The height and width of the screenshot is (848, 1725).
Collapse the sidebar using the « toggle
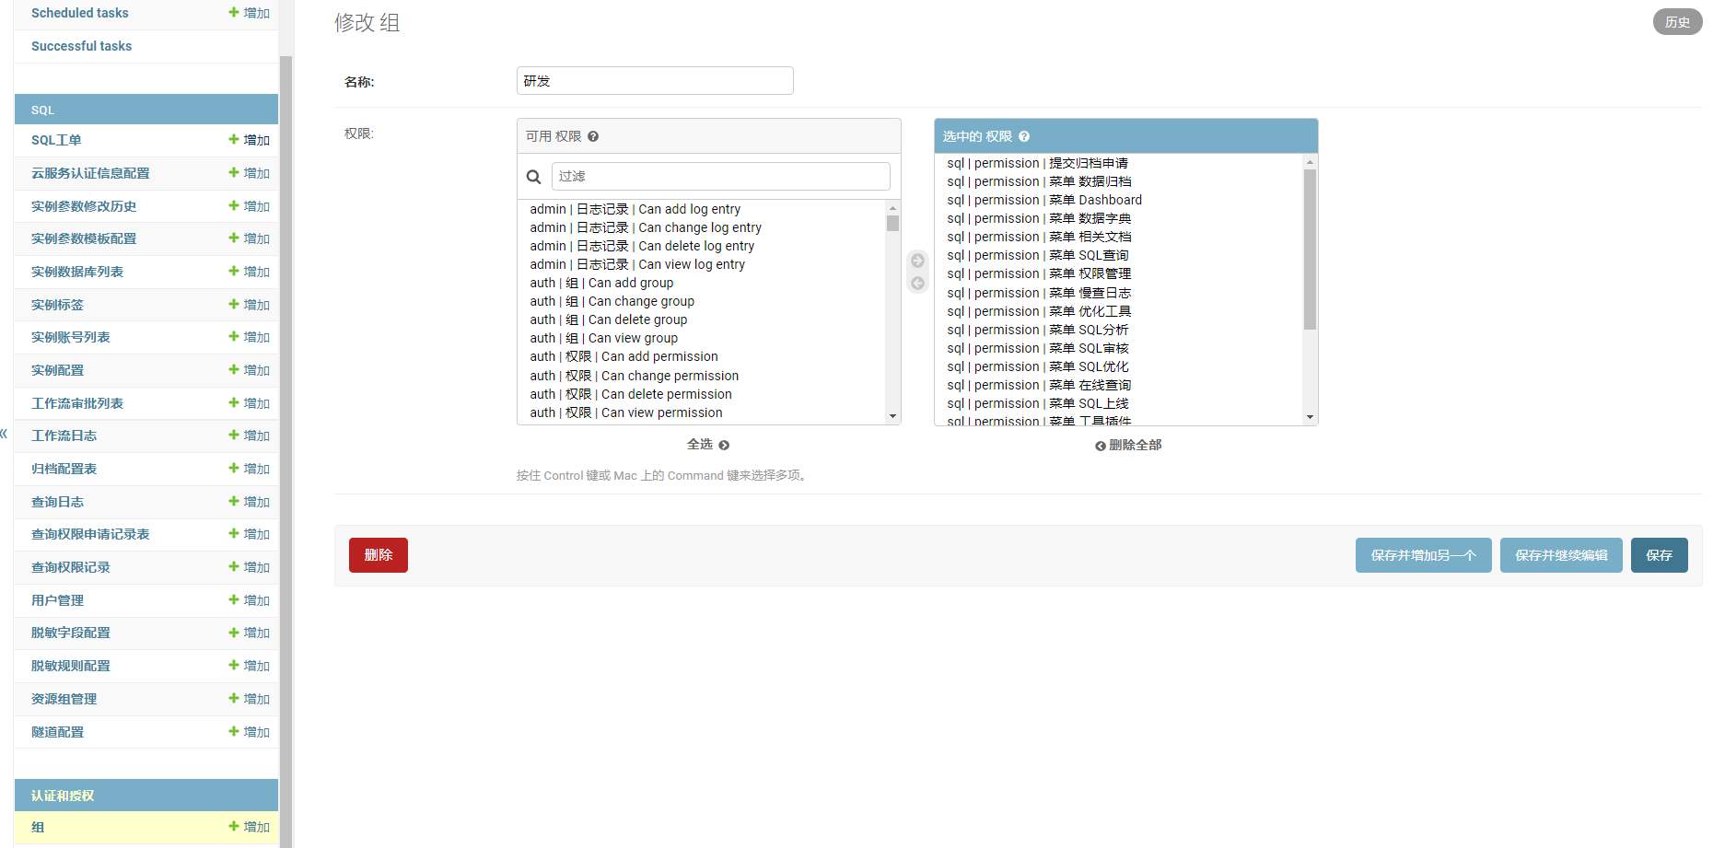point(5,433)
